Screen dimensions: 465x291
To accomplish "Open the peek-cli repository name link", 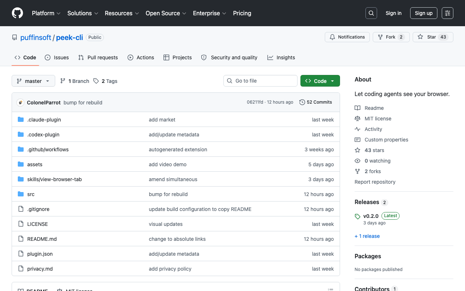I will coord(69,37).
